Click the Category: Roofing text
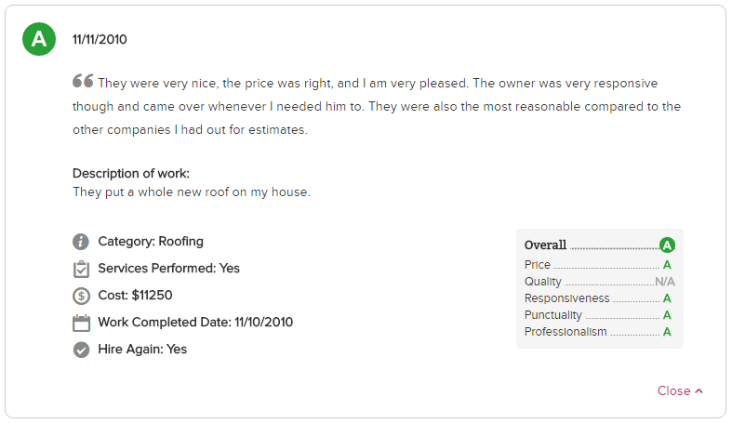732x423 pixels. tap(151, 242)
